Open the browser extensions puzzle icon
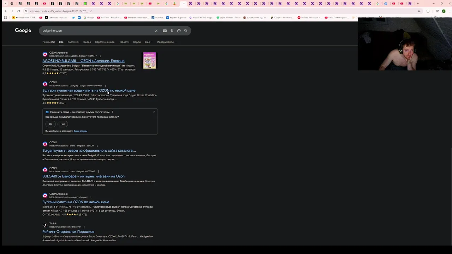The width and height of the screenshot is (452, 254). tap(428, 11)
